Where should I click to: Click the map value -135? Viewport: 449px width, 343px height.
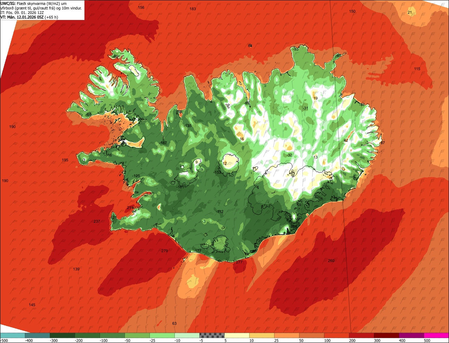(188, 126)
